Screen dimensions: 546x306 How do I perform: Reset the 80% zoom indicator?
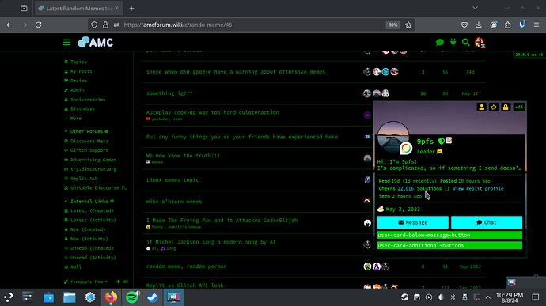(x=392, y=25)
